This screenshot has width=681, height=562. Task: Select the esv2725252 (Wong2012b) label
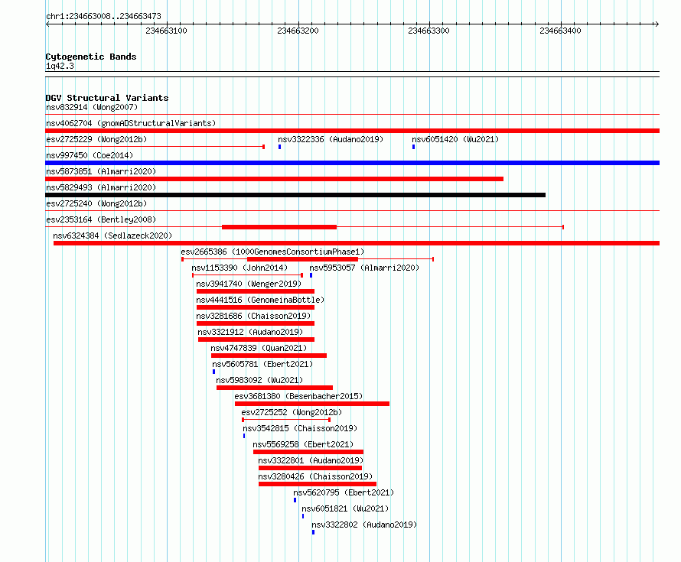[x=292, y=412]
